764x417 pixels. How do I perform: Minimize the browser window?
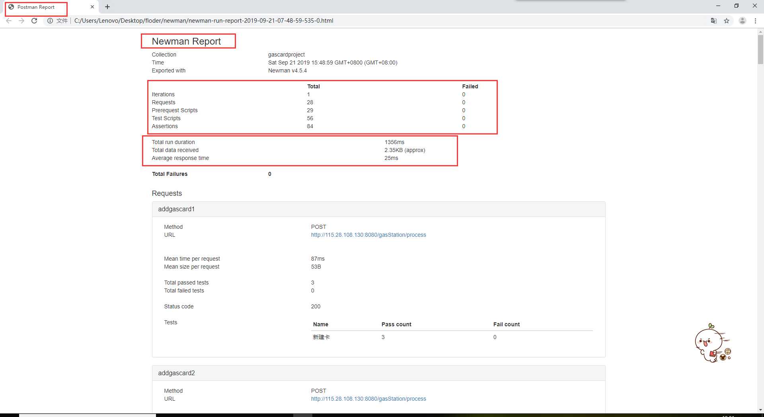pyautogui.click(x=718, y=6)
